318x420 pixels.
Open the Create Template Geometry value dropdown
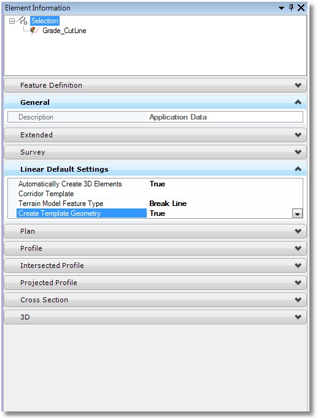297,213
